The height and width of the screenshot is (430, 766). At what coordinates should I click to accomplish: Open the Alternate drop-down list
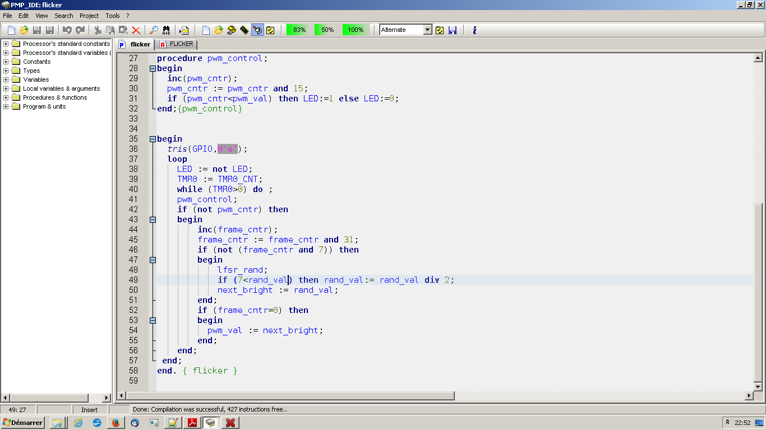[x=428, y=30]
